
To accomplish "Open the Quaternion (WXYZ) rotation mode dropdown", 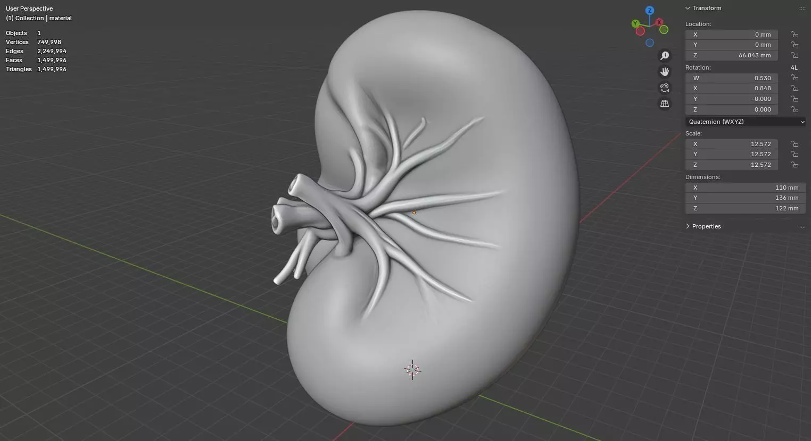I will point(746,122).
